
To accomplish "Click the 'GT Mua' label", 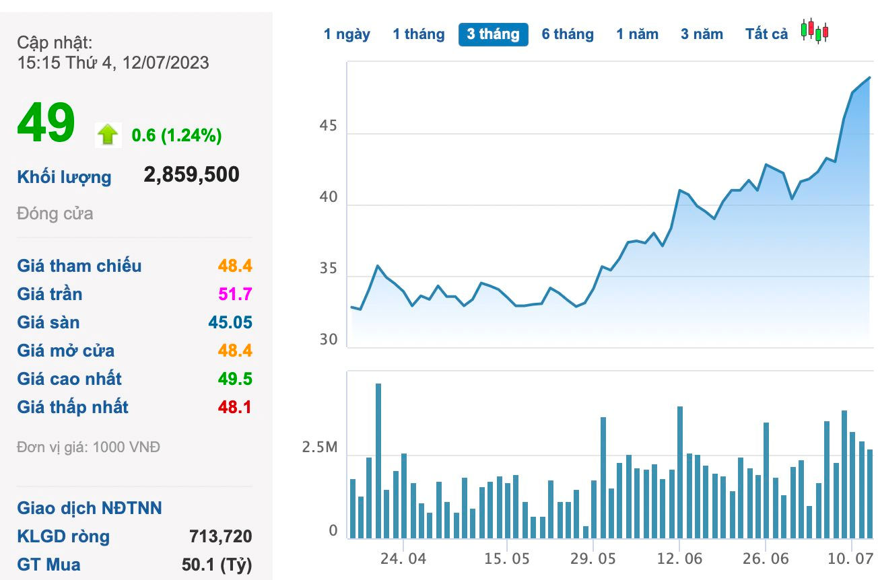I will [48, 565].
